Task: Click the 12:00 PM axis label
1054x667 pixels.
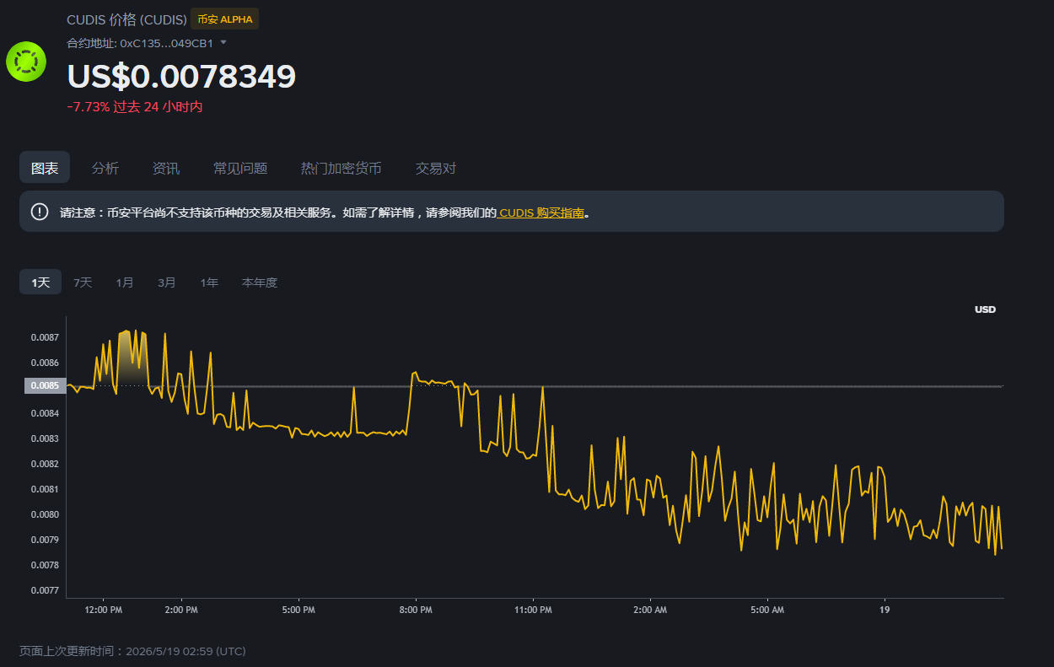Action: tap(105, 610)
